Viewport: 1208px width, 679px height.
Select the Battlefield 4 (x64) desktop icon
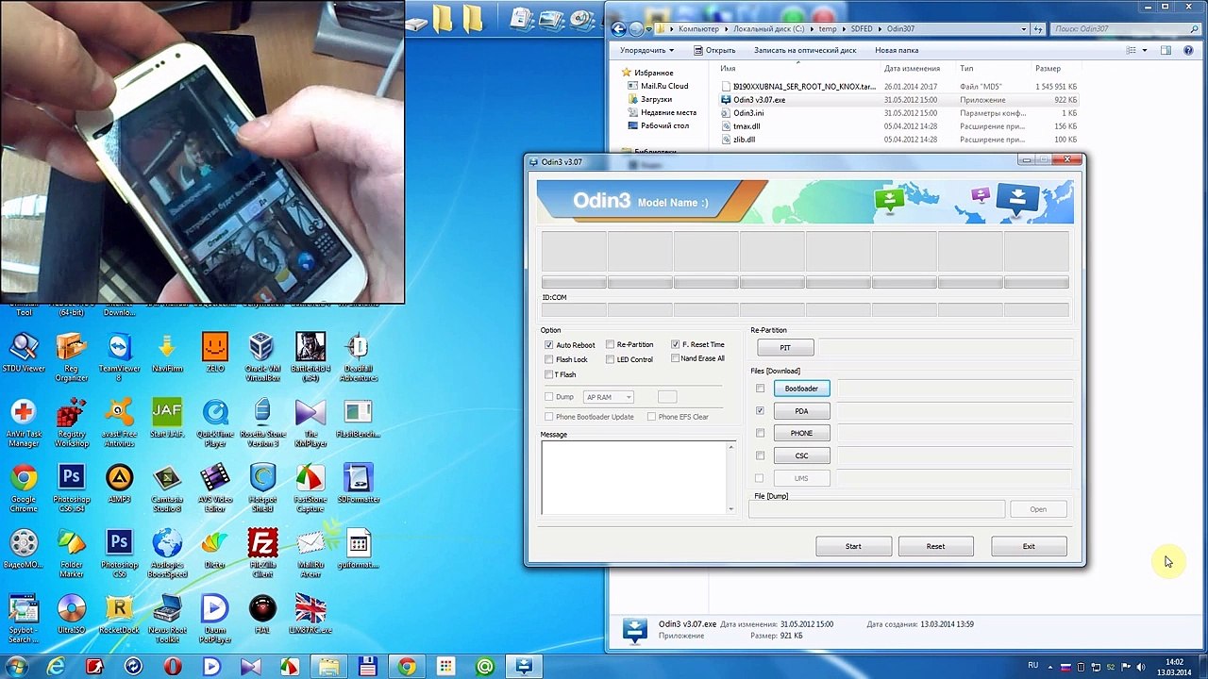(310, 356)
